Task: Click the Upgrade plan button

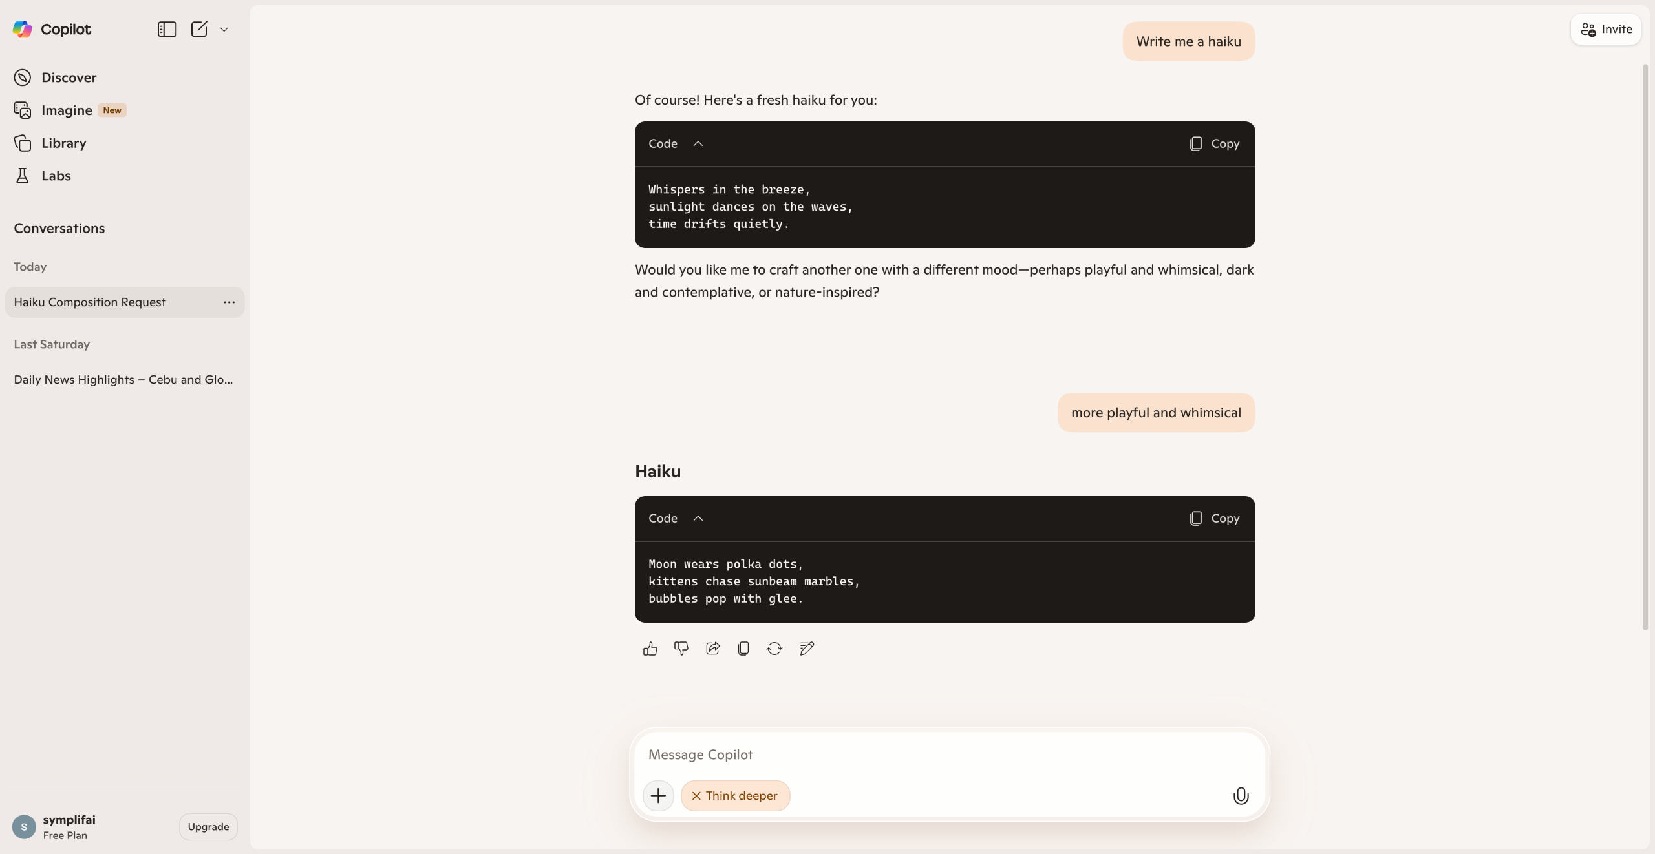Action: (x=208, y=827)
